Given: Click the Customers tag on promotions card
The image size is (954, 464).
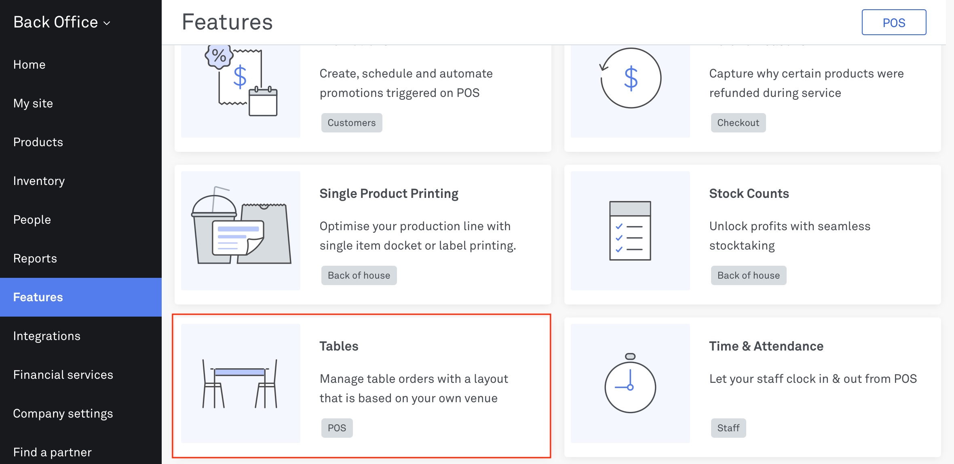Looking at the screenshot, I should point(352,123).
